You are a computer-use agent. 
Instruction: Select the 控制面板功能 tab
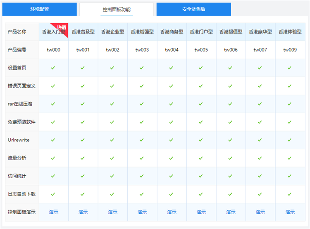(x=117, y=9)
